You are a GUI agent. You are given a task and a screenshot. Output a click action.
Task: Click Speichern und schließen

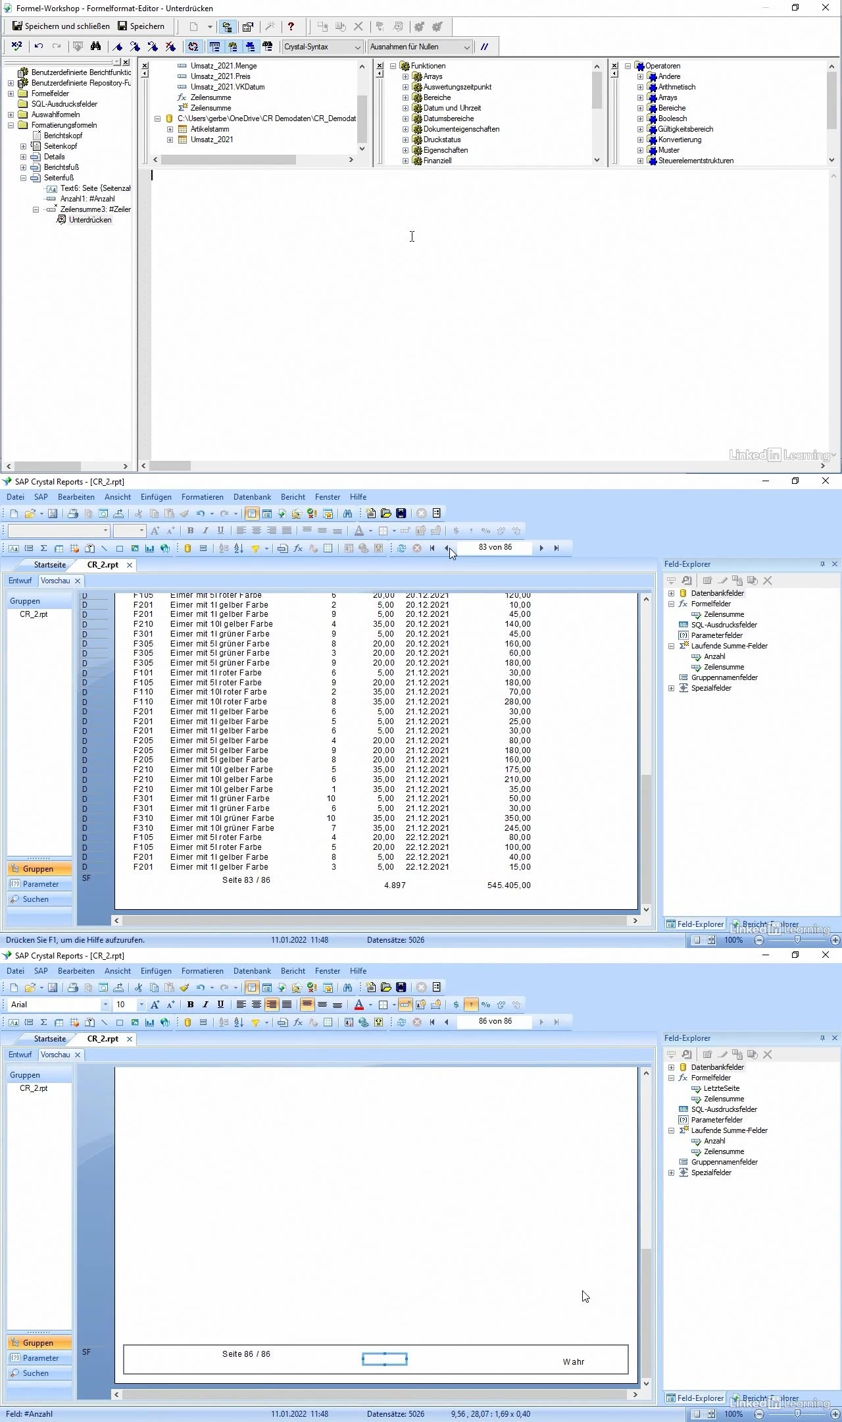tap(61, 26)
